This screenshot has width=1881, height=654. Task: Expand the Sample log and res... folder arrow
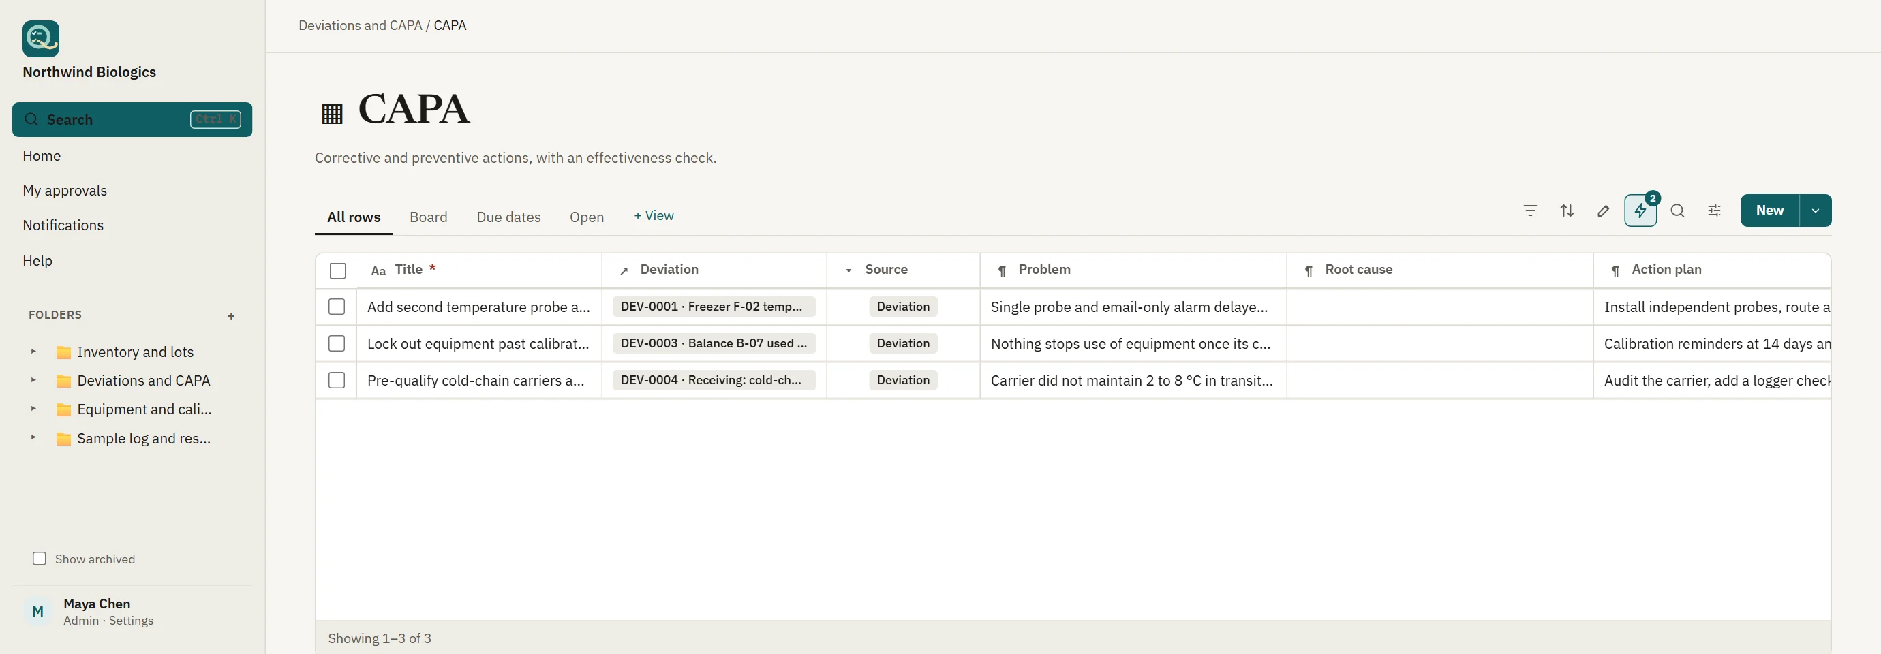coord(33,437)
